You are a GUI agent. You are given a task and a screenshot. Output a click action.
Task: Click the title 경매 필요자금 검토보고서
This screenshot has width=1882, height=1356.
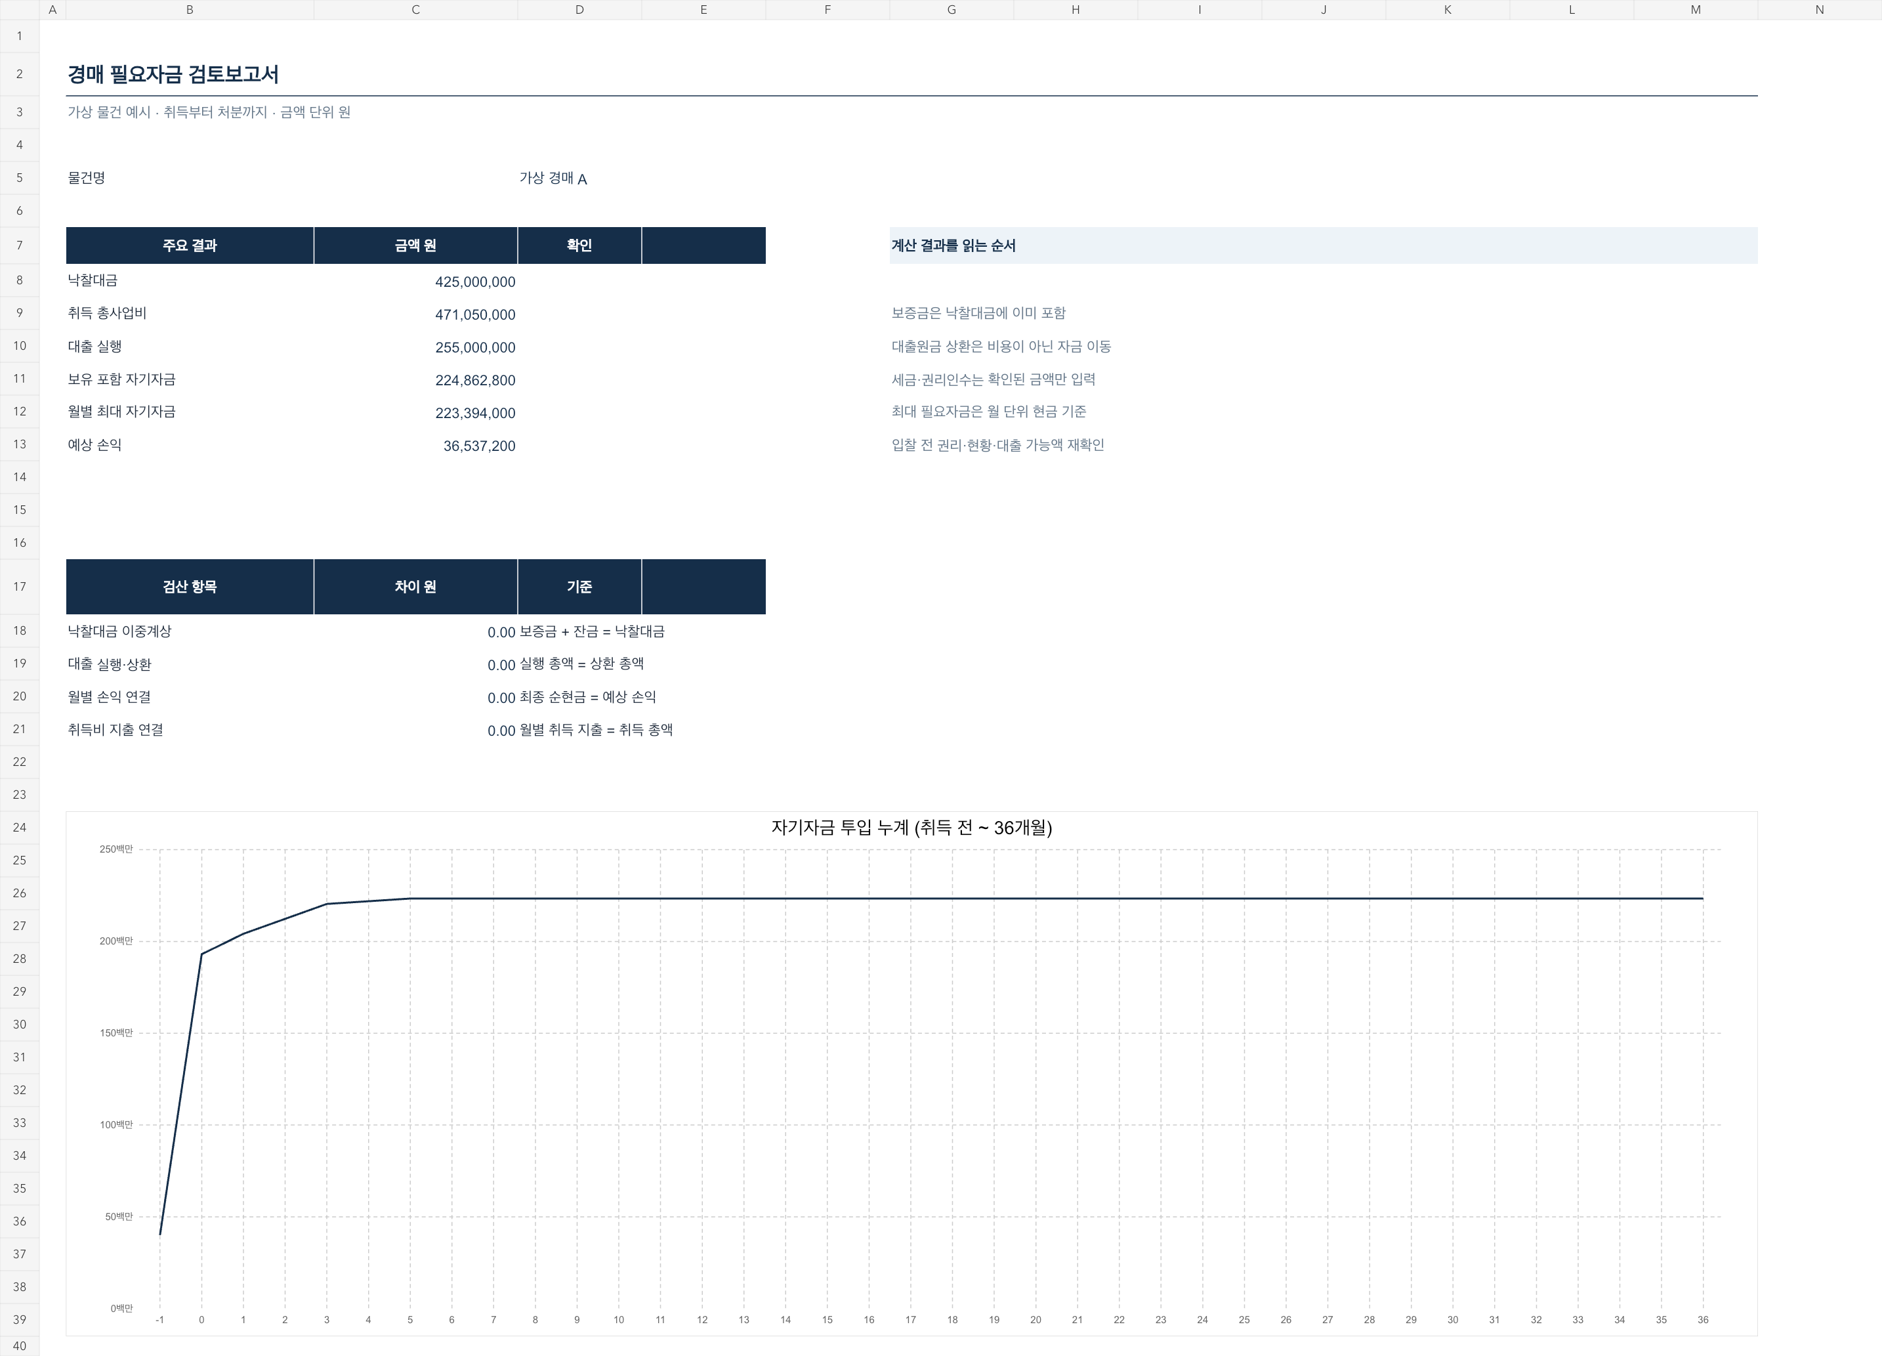pos(173,74)
